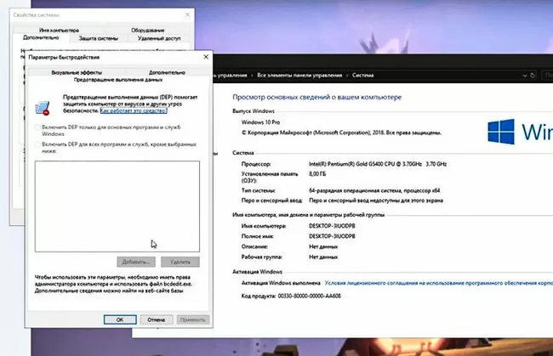Open 'Как работает это средство?' link

click(134, 110)
